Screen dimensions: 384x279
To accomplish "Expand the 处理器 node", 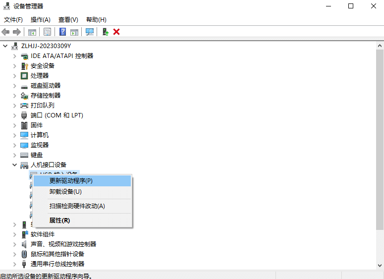I will [15, 76].
